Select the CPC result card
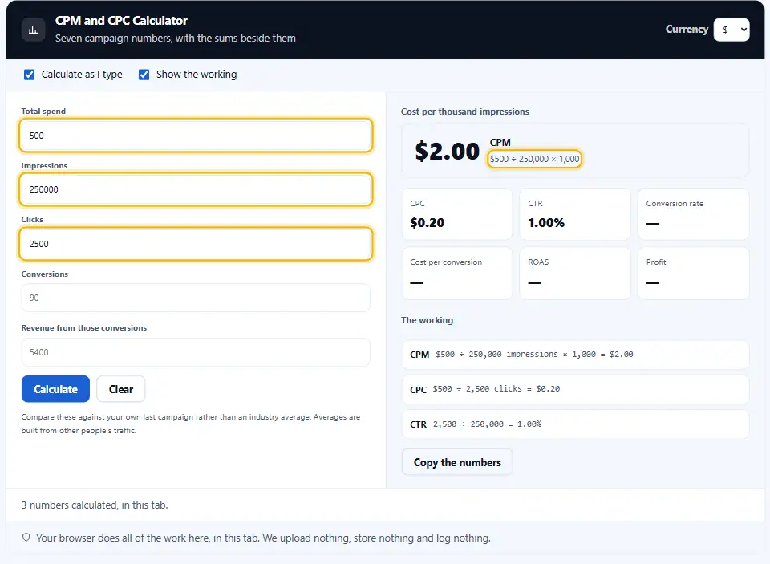Screen dimensions: 770x564 coord(456,214)
